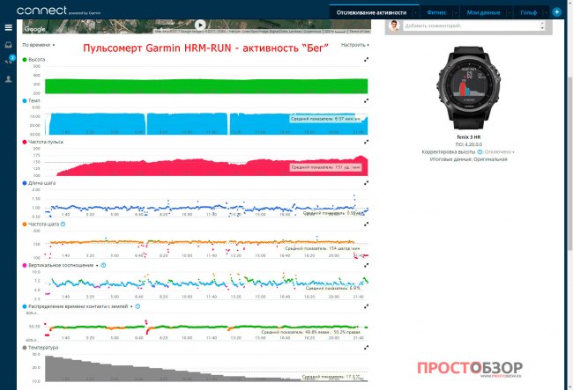Expand the Темп chart to full screen
This screenshot has height=390, width=573.
tap(366, 100)
